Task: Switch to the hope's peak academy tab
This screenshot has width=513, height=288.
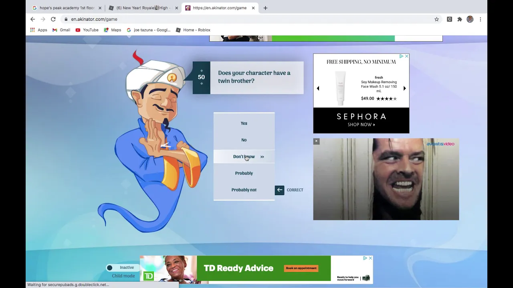Action: click(x=67, y=8)
